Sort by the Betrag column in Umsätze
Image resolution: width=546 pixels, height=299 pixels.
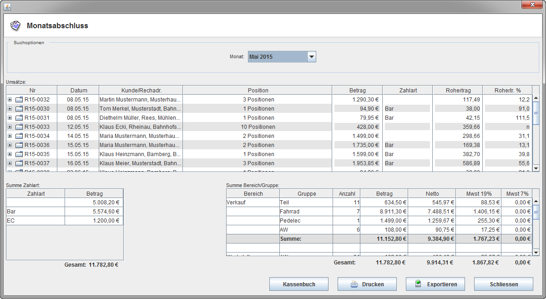point(357,90)
